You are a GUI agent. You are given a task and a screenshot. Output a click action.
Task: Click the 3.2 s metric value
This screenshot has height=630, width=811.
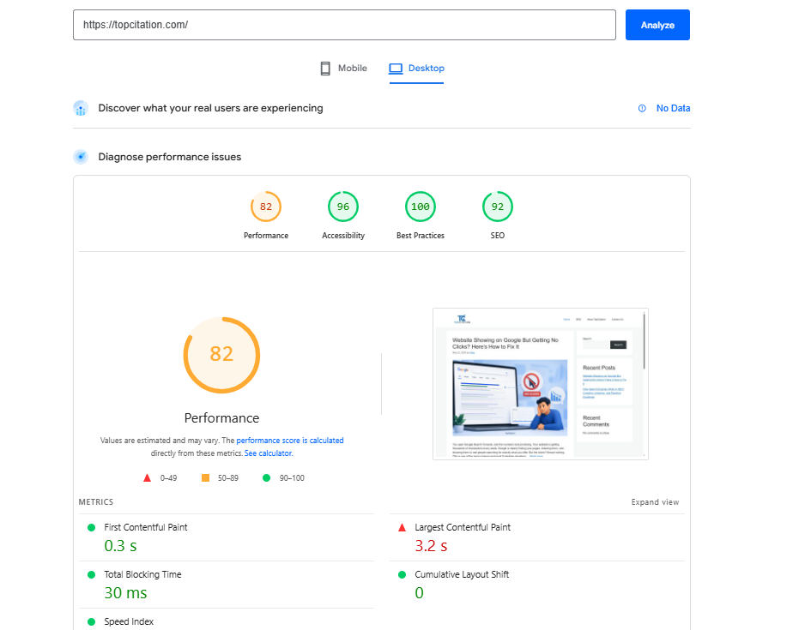[x=431, y=546]
